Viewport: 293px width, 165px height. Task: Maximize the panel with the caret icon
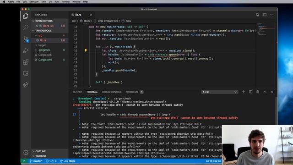(x=265, y=92)
